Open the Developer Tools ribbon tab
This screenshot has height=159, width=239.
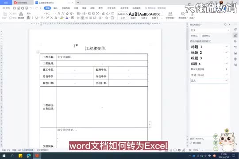(111, 8)
